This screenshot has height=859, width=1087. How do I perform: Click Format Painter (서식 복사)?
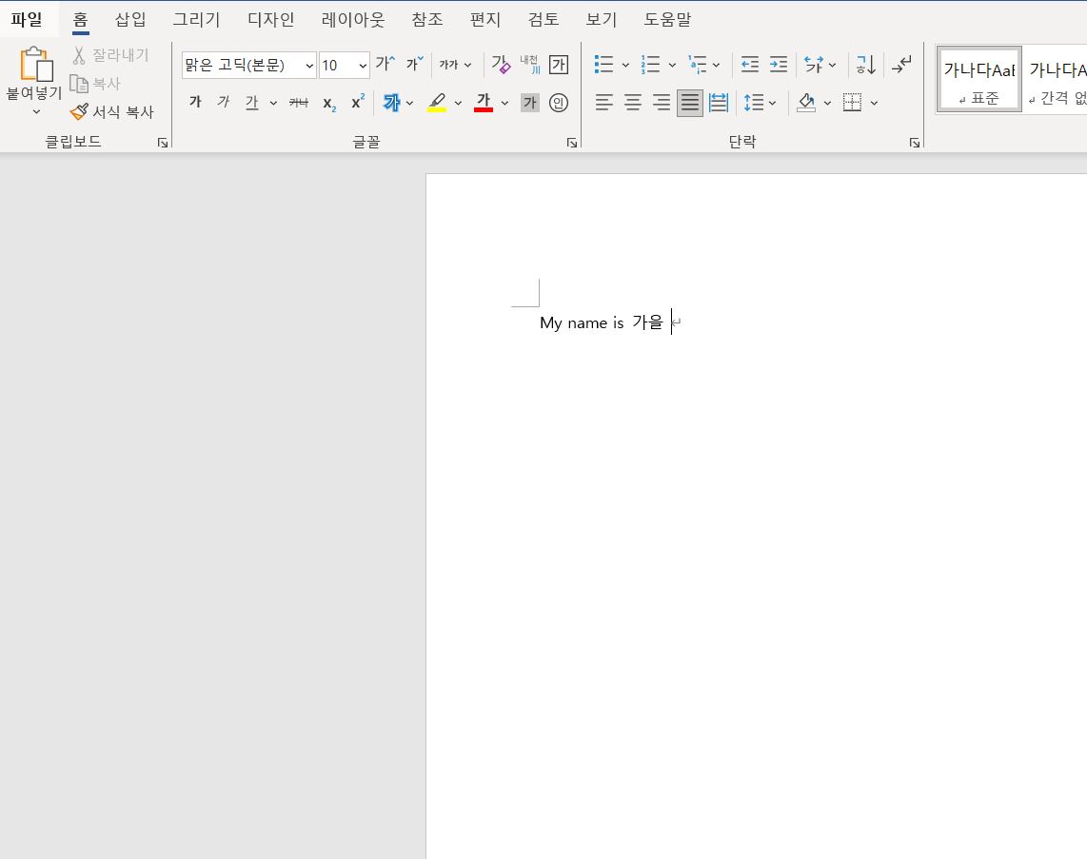112,111
